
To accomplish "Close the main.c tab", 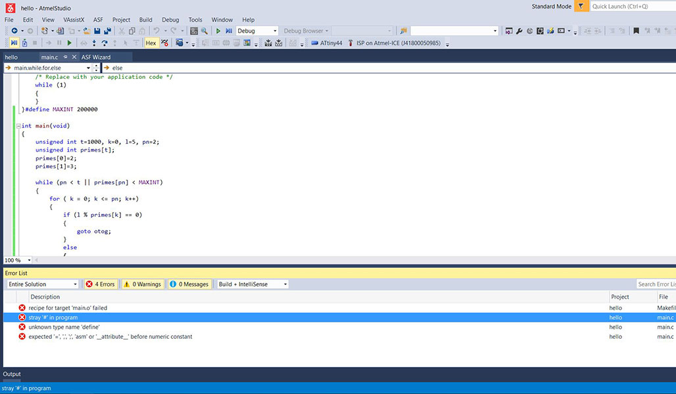I will tap(74, 57).
